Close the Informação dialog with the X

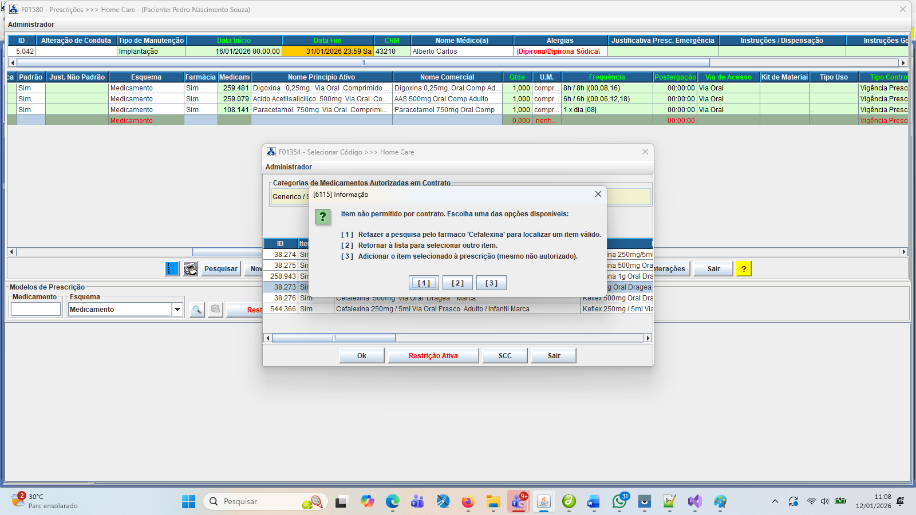click(x=598, y=195)
